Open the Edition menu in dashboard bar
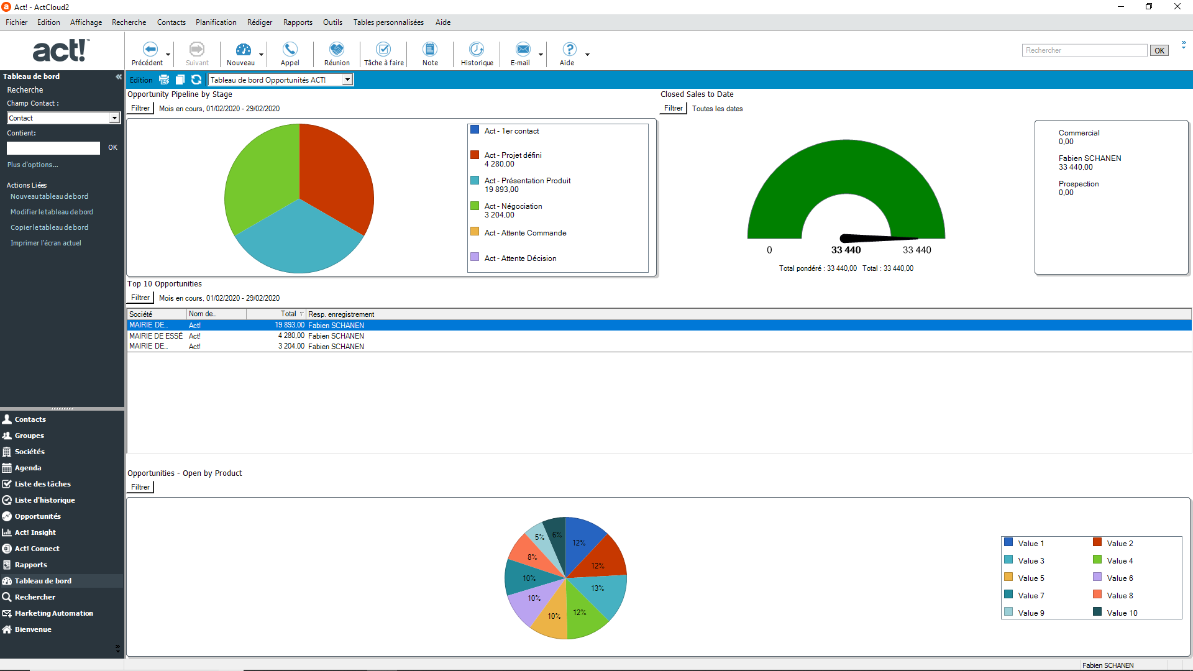Image resolution: width=1193 pixels, height=671 pixels. [141, 80]
